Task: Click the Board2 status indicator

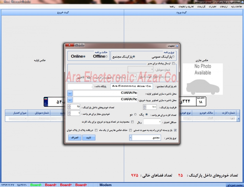Action: tap(51, 185)
